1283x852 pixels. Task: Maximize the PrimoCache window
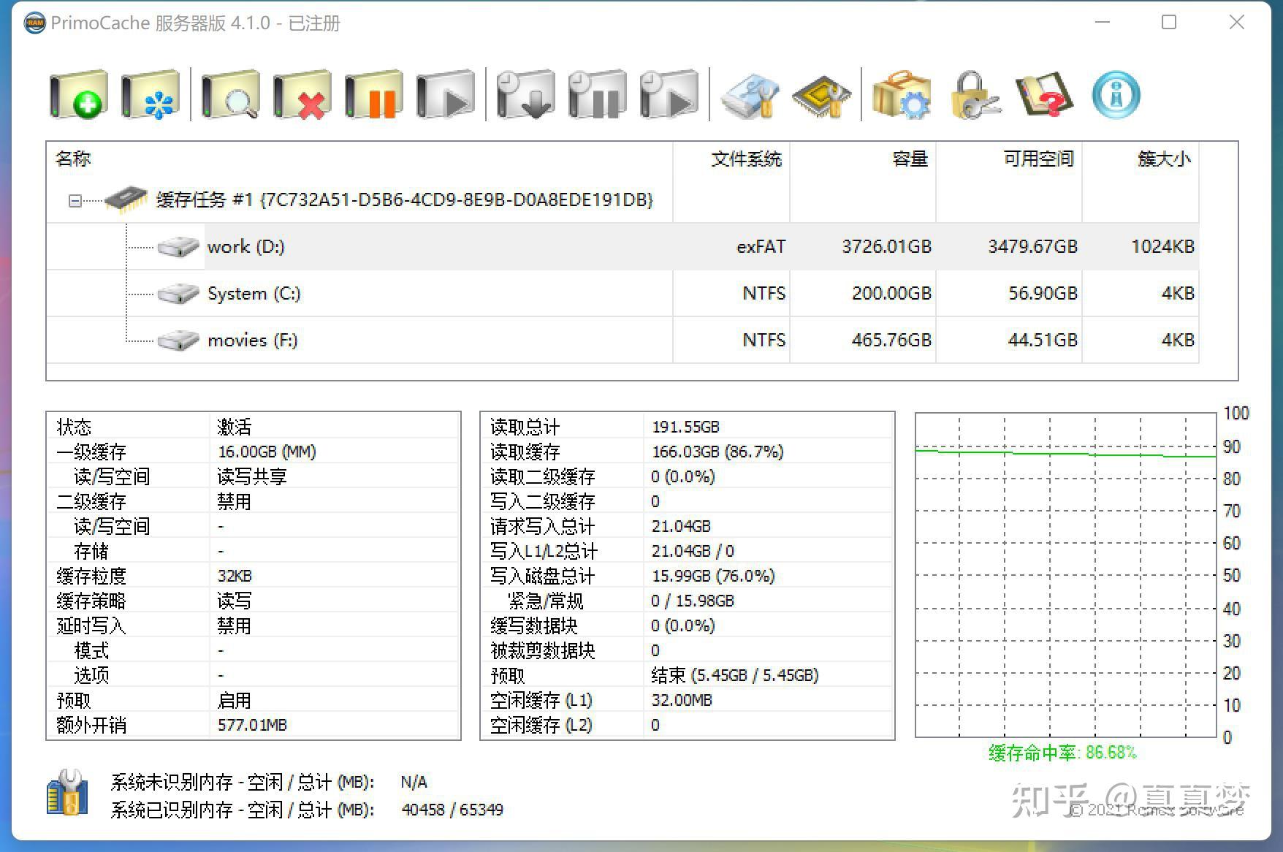coord(1169,23)
